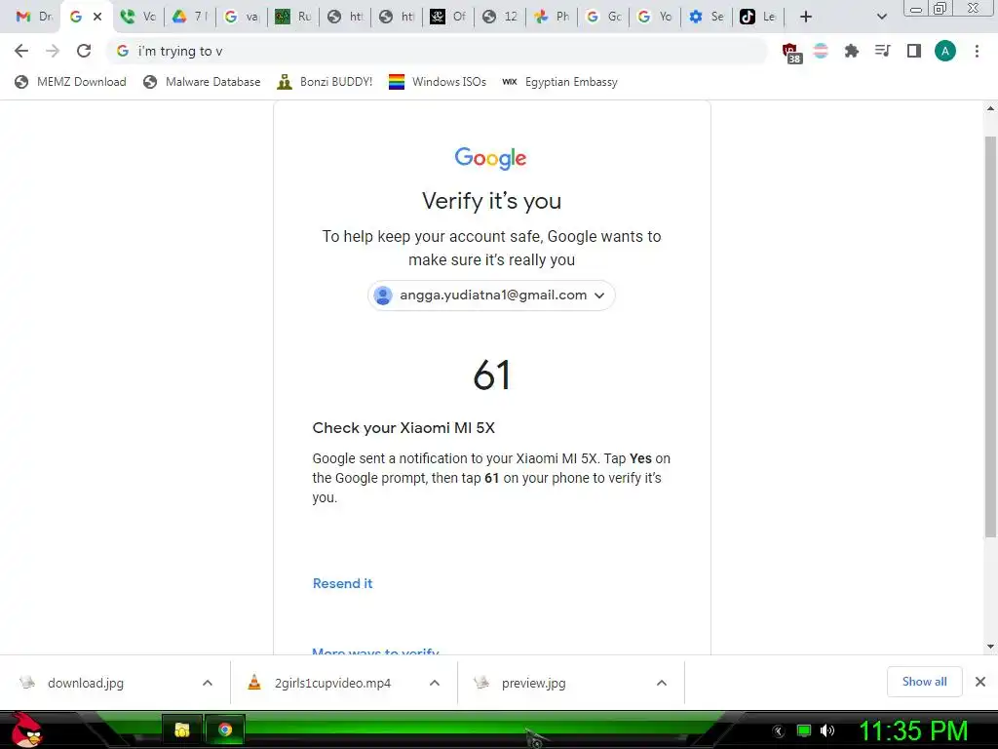The image size is (998, 749).
Task: Close the active Google tab
Action: (x=97, y=17)
